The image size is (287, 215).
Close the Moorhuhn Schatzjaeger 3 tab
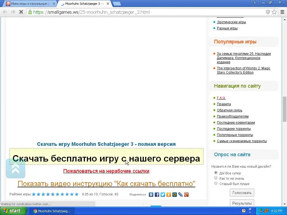pos(108,3)
